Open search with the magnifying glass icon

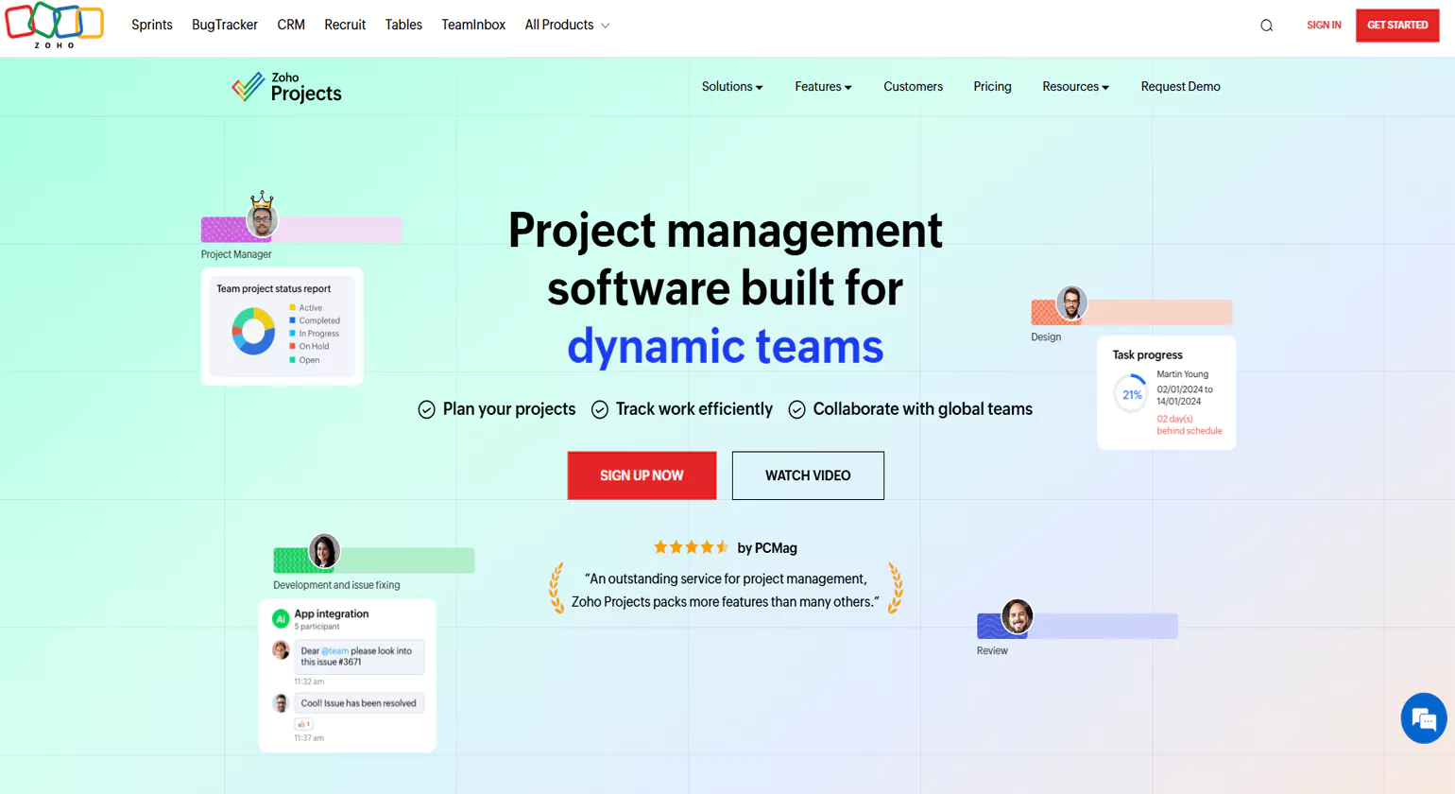click(x=1266, y=25)
